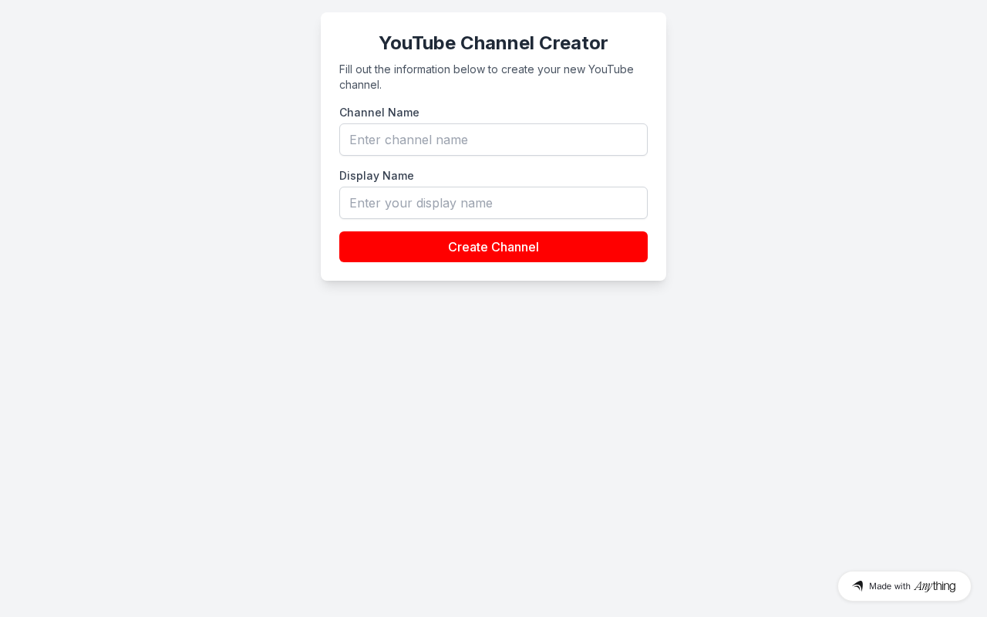
Task: Click the Made with text in badge
Action: click(x=890, y=586)
